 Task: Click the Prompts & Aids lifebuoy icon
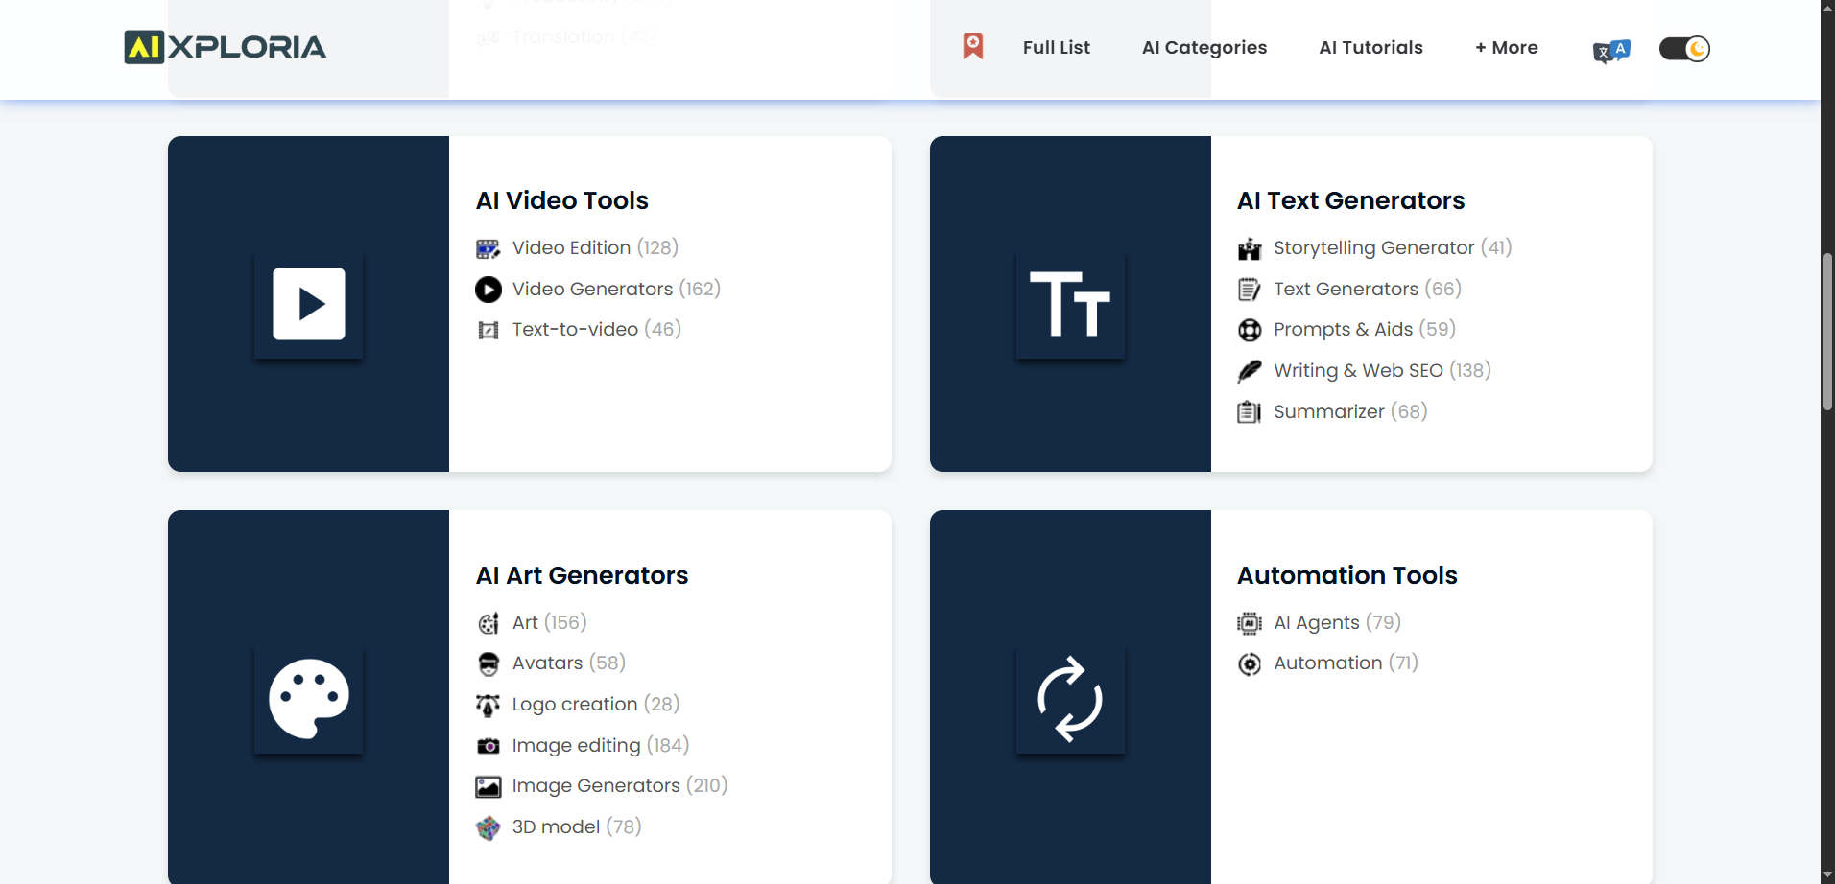(x=1250, y=331)
